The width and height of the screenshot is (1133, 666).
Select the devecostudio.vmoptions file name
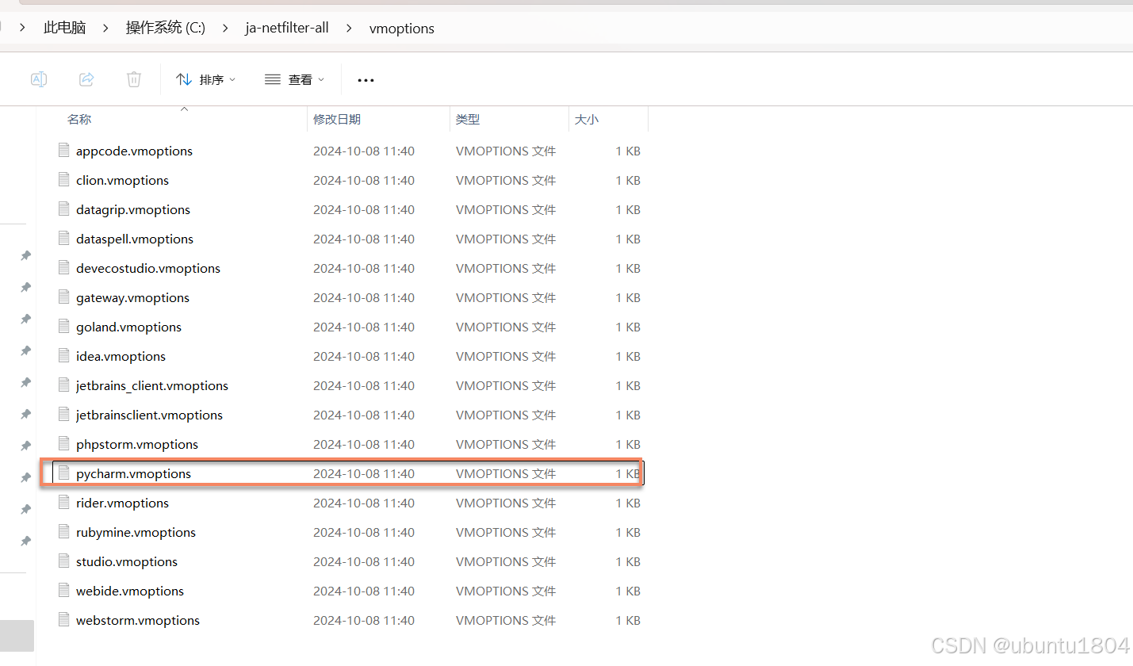(148, 268)
